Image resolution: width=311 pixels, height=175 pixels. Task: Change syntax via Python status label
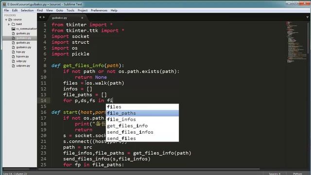(297, 174)
